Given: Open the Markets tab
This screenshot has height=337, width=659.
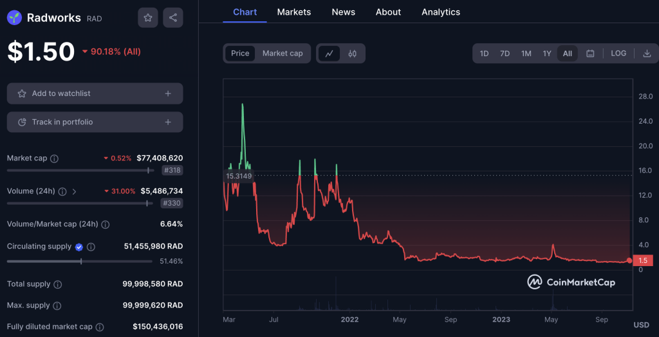Looking at the screenshot, I should coord(293,12).
